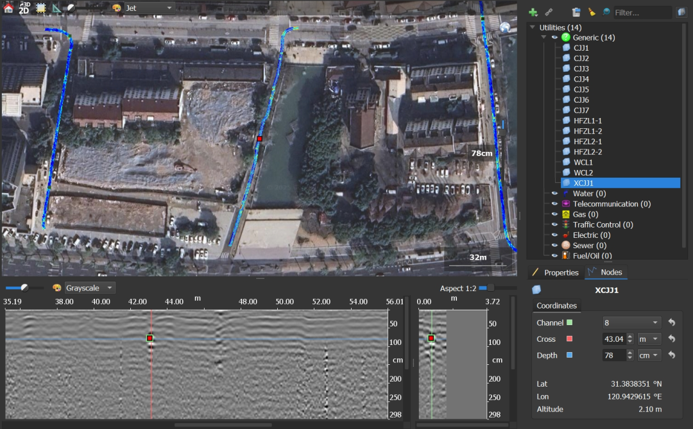The height and width of the screenshot is (429, 693).
Task: Reset the Depth value with undo arrow
Action: click(x=672, y=355)
